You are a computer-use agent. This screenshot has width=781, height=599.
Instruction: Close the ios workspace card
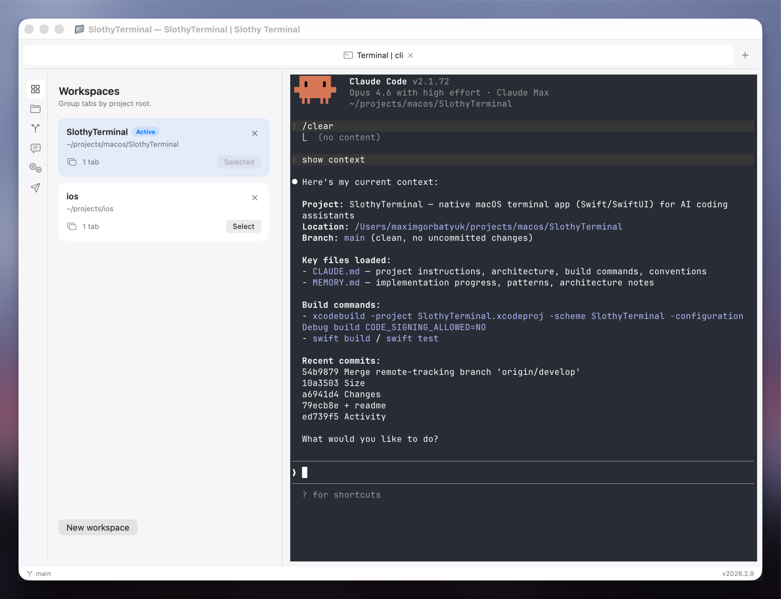click(255, 197)
